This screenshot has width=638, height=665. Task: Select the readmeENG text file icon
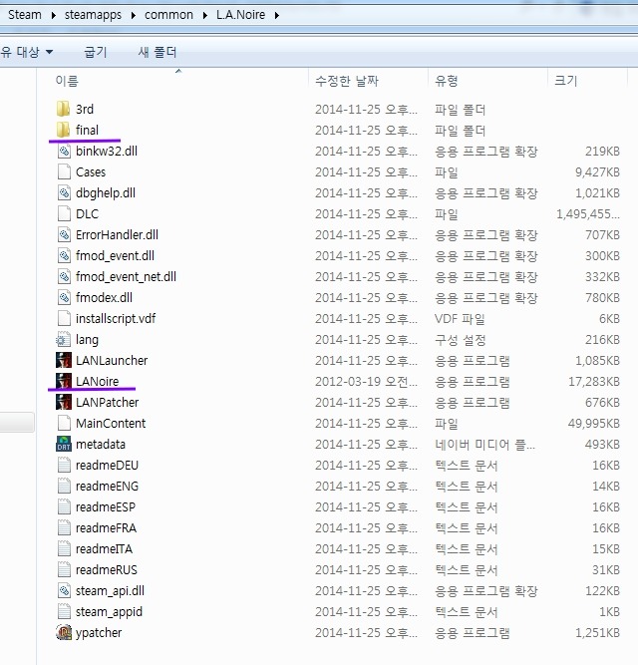point(64,486)
